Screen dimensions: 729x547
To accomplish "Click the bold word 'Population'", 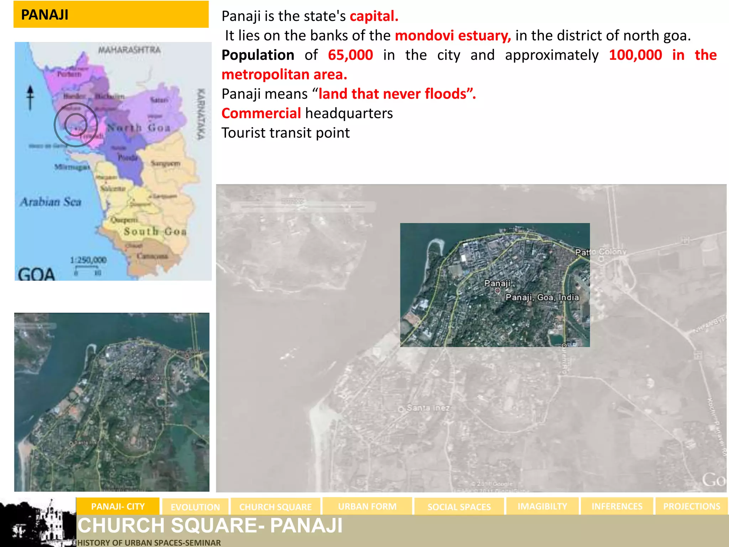I will tap(258, 55).
